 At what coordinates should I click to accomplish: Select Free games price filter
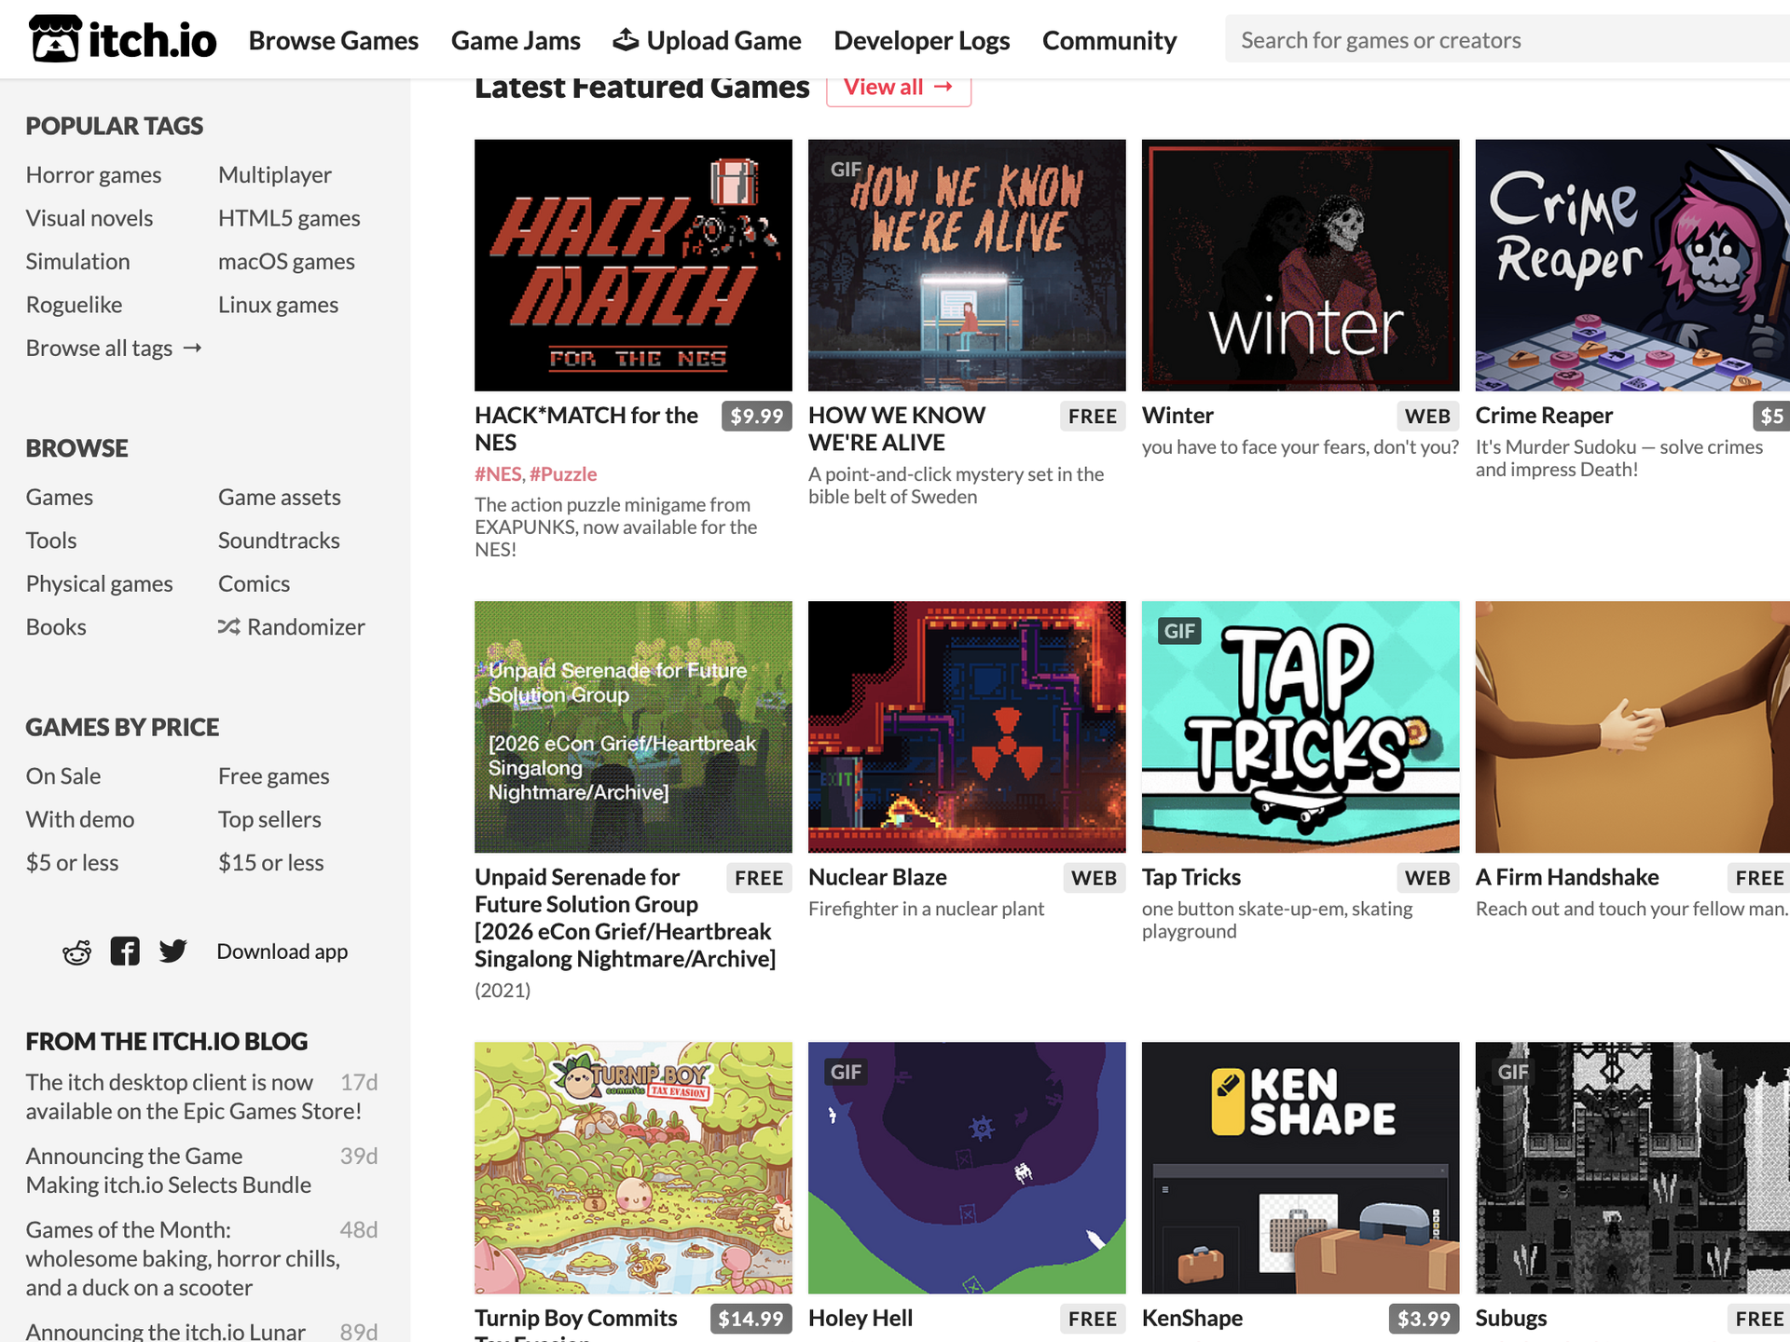click(x=272, y=775)
